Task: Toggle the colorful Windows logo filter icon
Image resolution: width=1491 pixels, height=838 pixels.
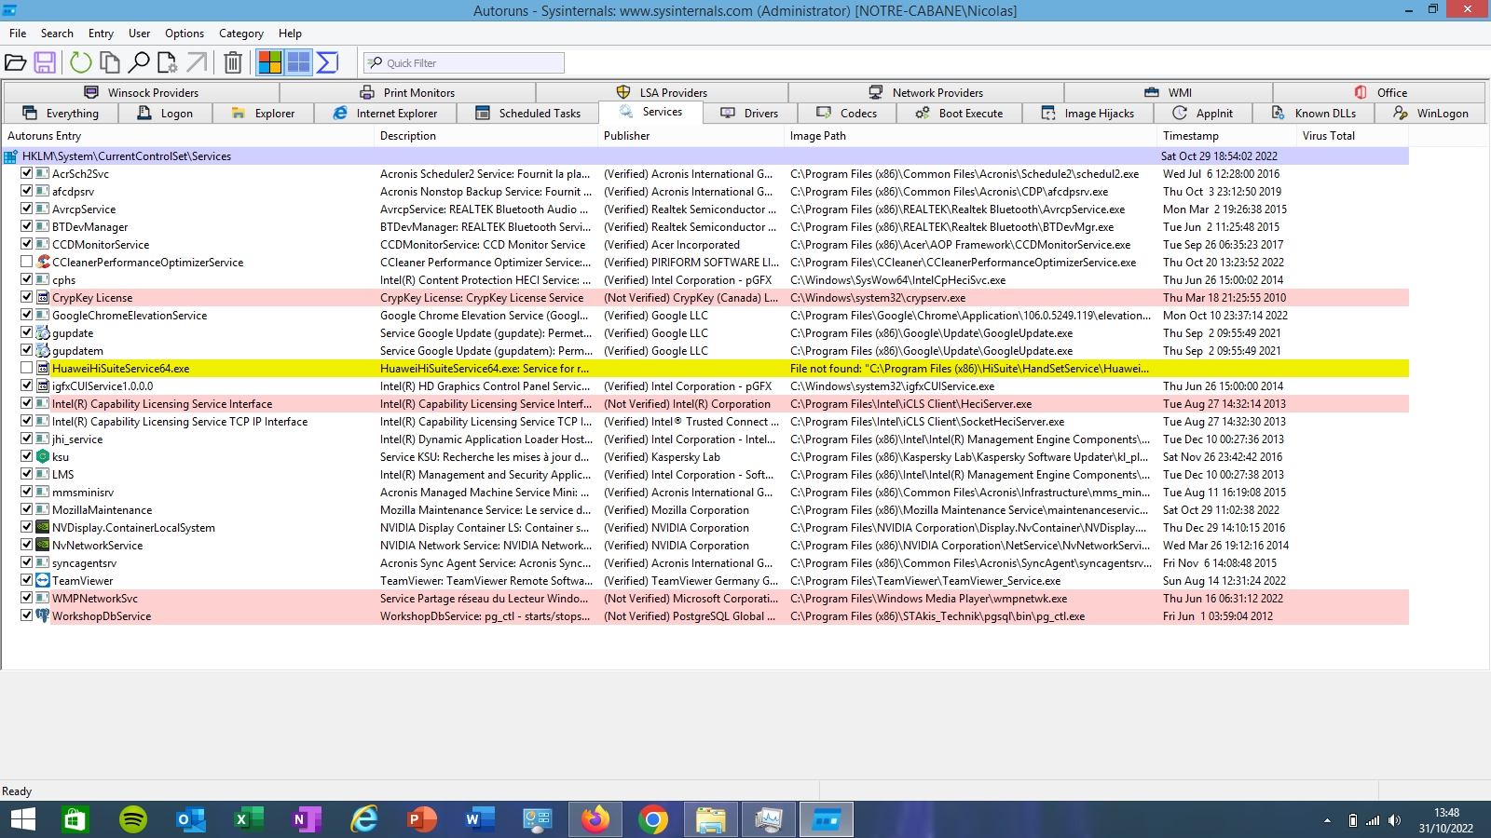Action: coord(270,62)
